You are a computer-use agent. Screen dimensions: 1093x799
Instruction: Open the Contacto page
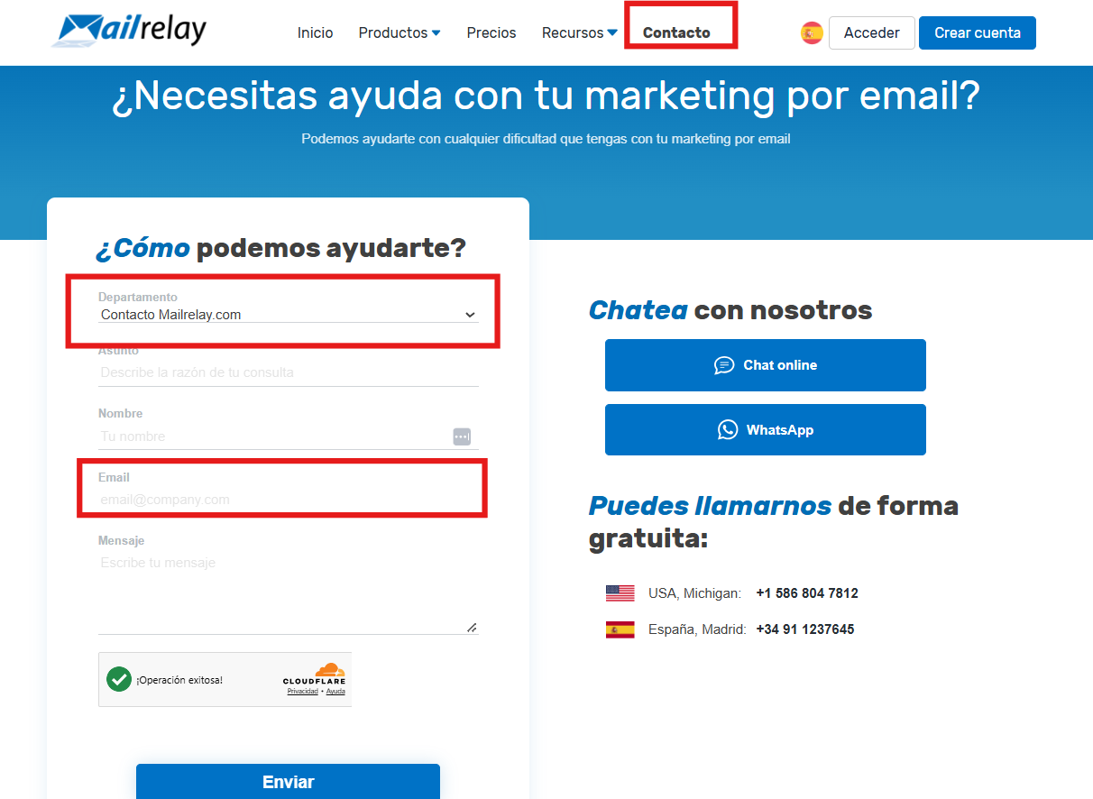pyautogui.click(x=676, y=32)
